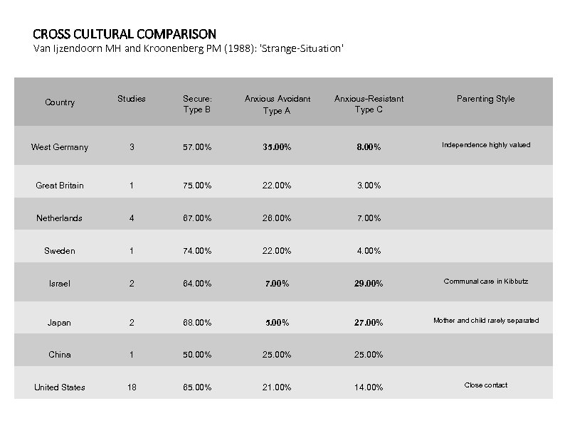Select the 'Anxious-Resistant Type C' header

click(369, 105)
